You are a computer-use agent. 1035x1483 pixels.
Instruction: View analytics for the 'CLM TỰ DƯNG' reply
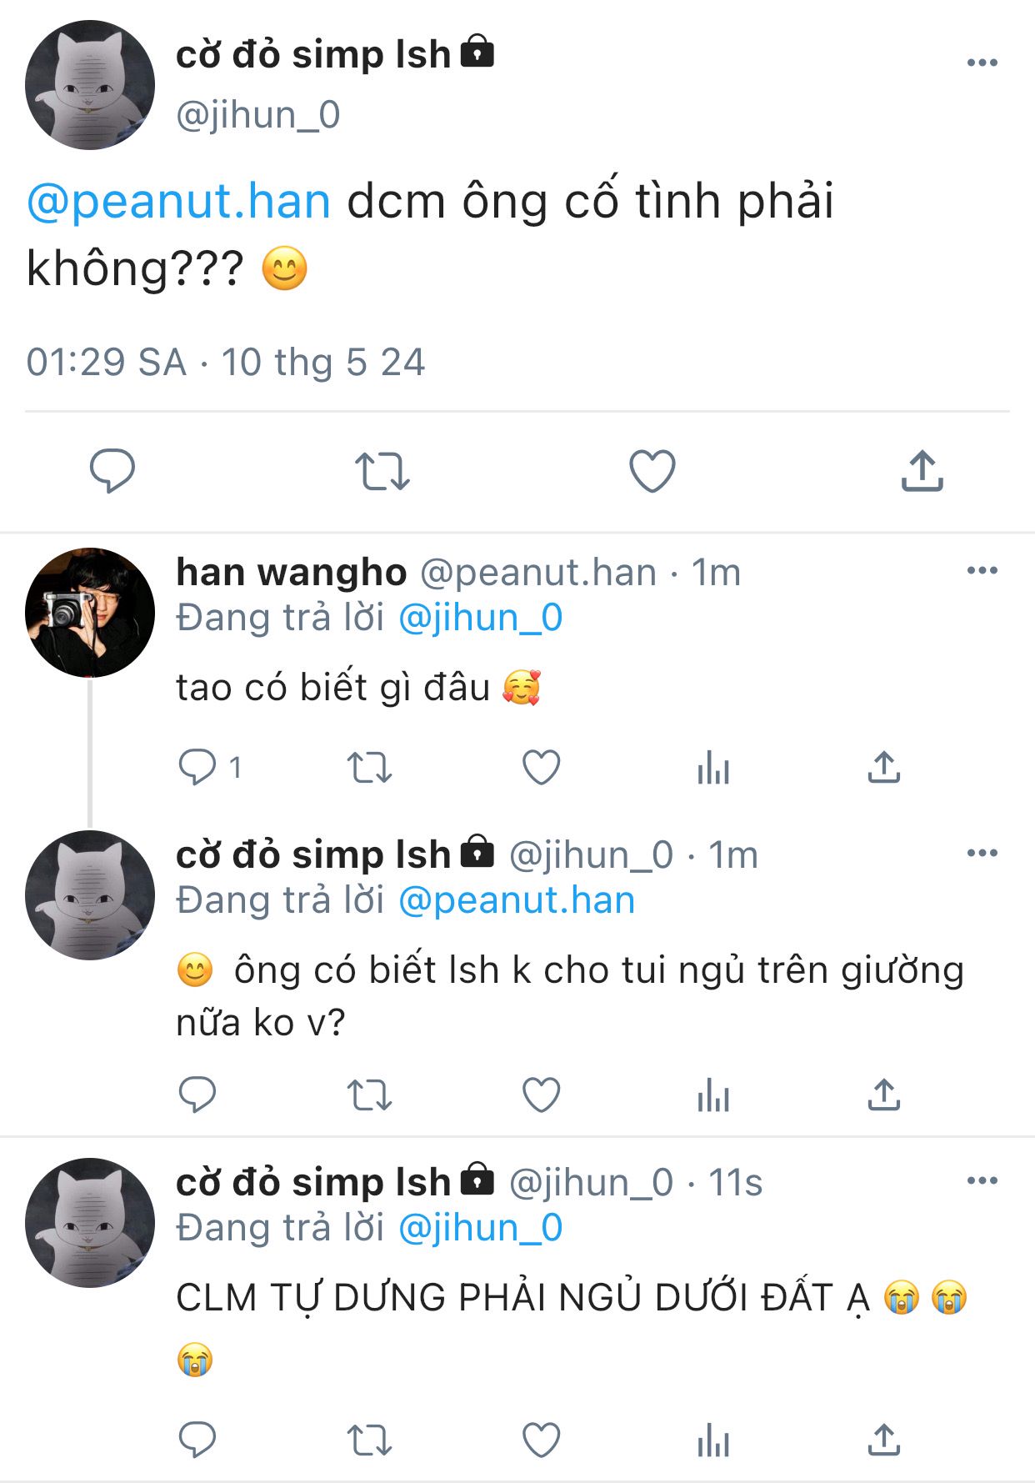713,1440
